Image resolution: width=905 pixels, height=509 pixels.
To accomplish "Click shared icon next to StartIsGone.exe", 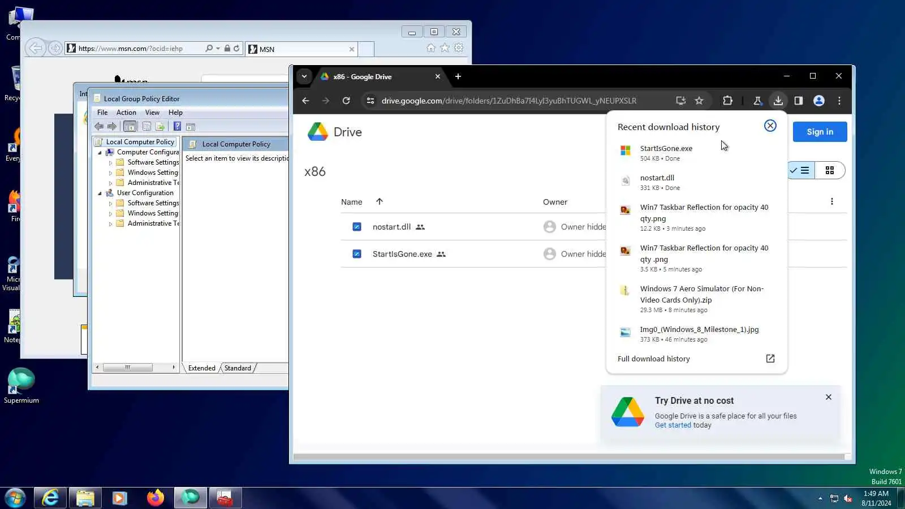I will pyautogui.click(x=441, y=254).
